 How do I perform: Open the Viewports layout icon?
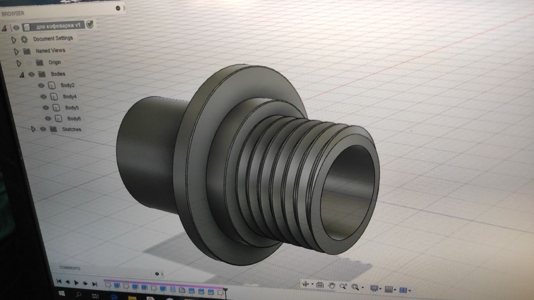(x=403, y=290)
